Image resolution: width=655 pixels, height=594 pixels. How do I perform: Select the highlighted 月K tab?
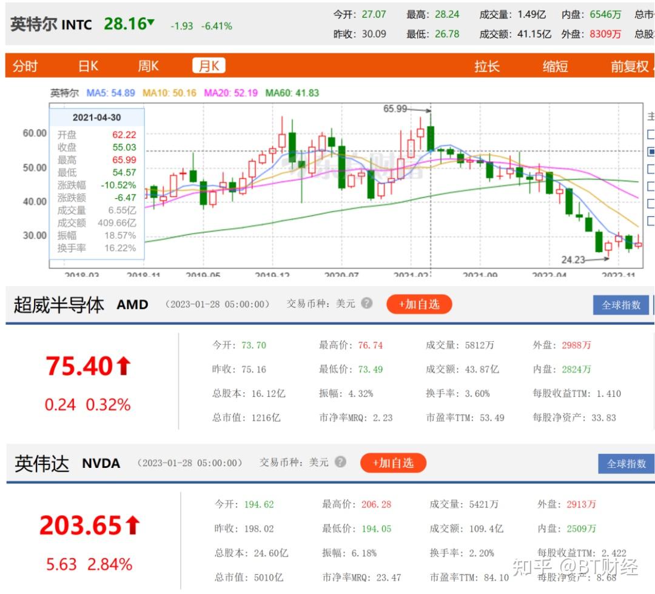[x=209, y=65]
